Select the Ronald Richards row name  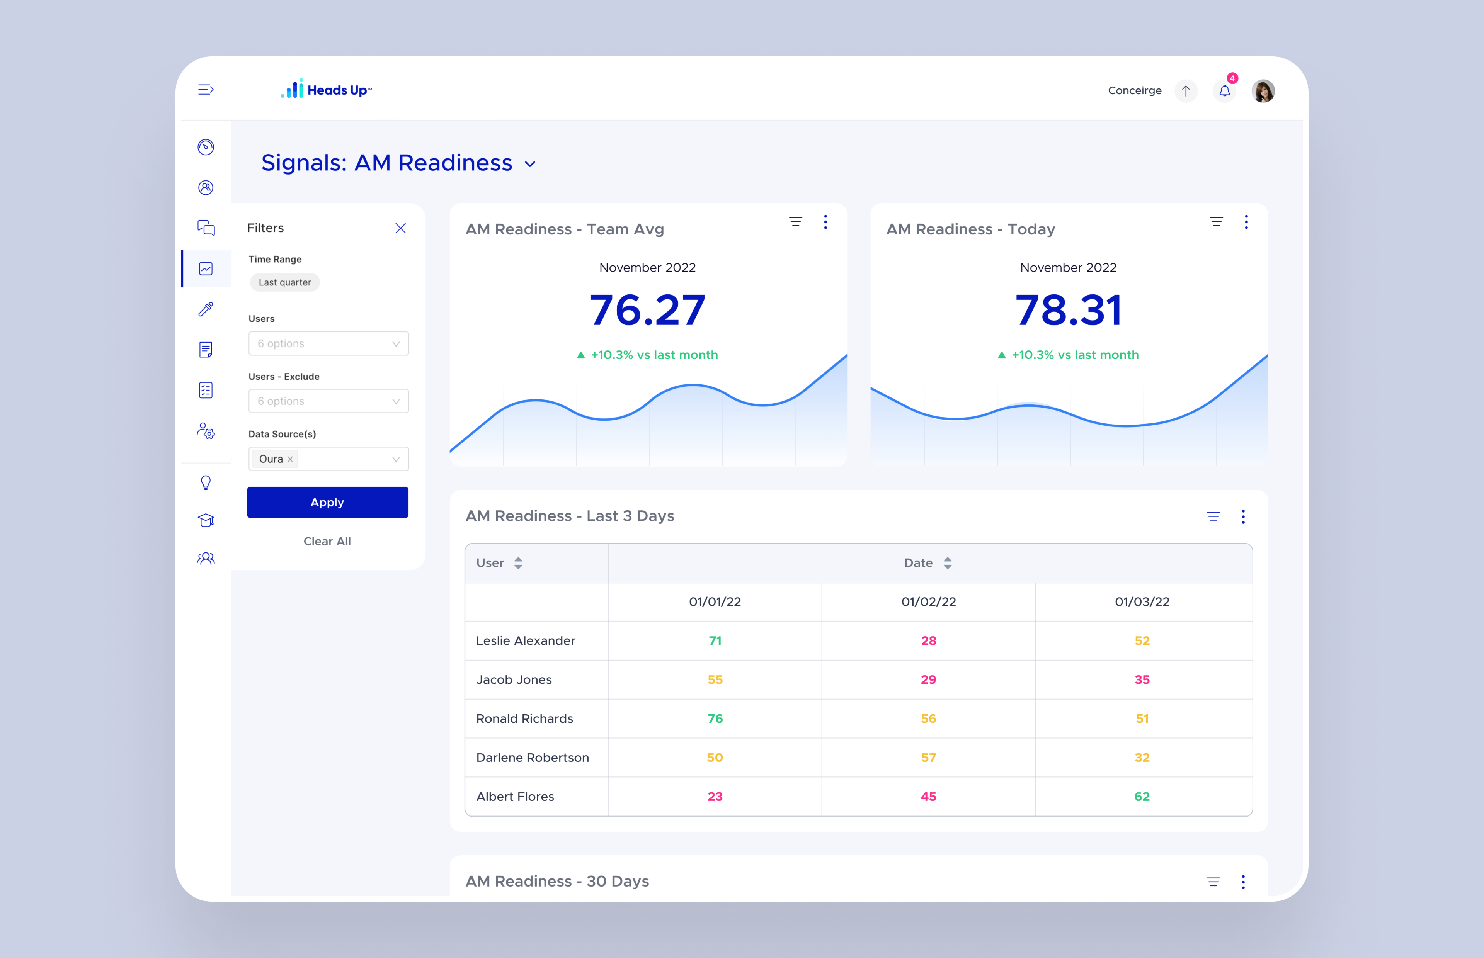[524, 718]
